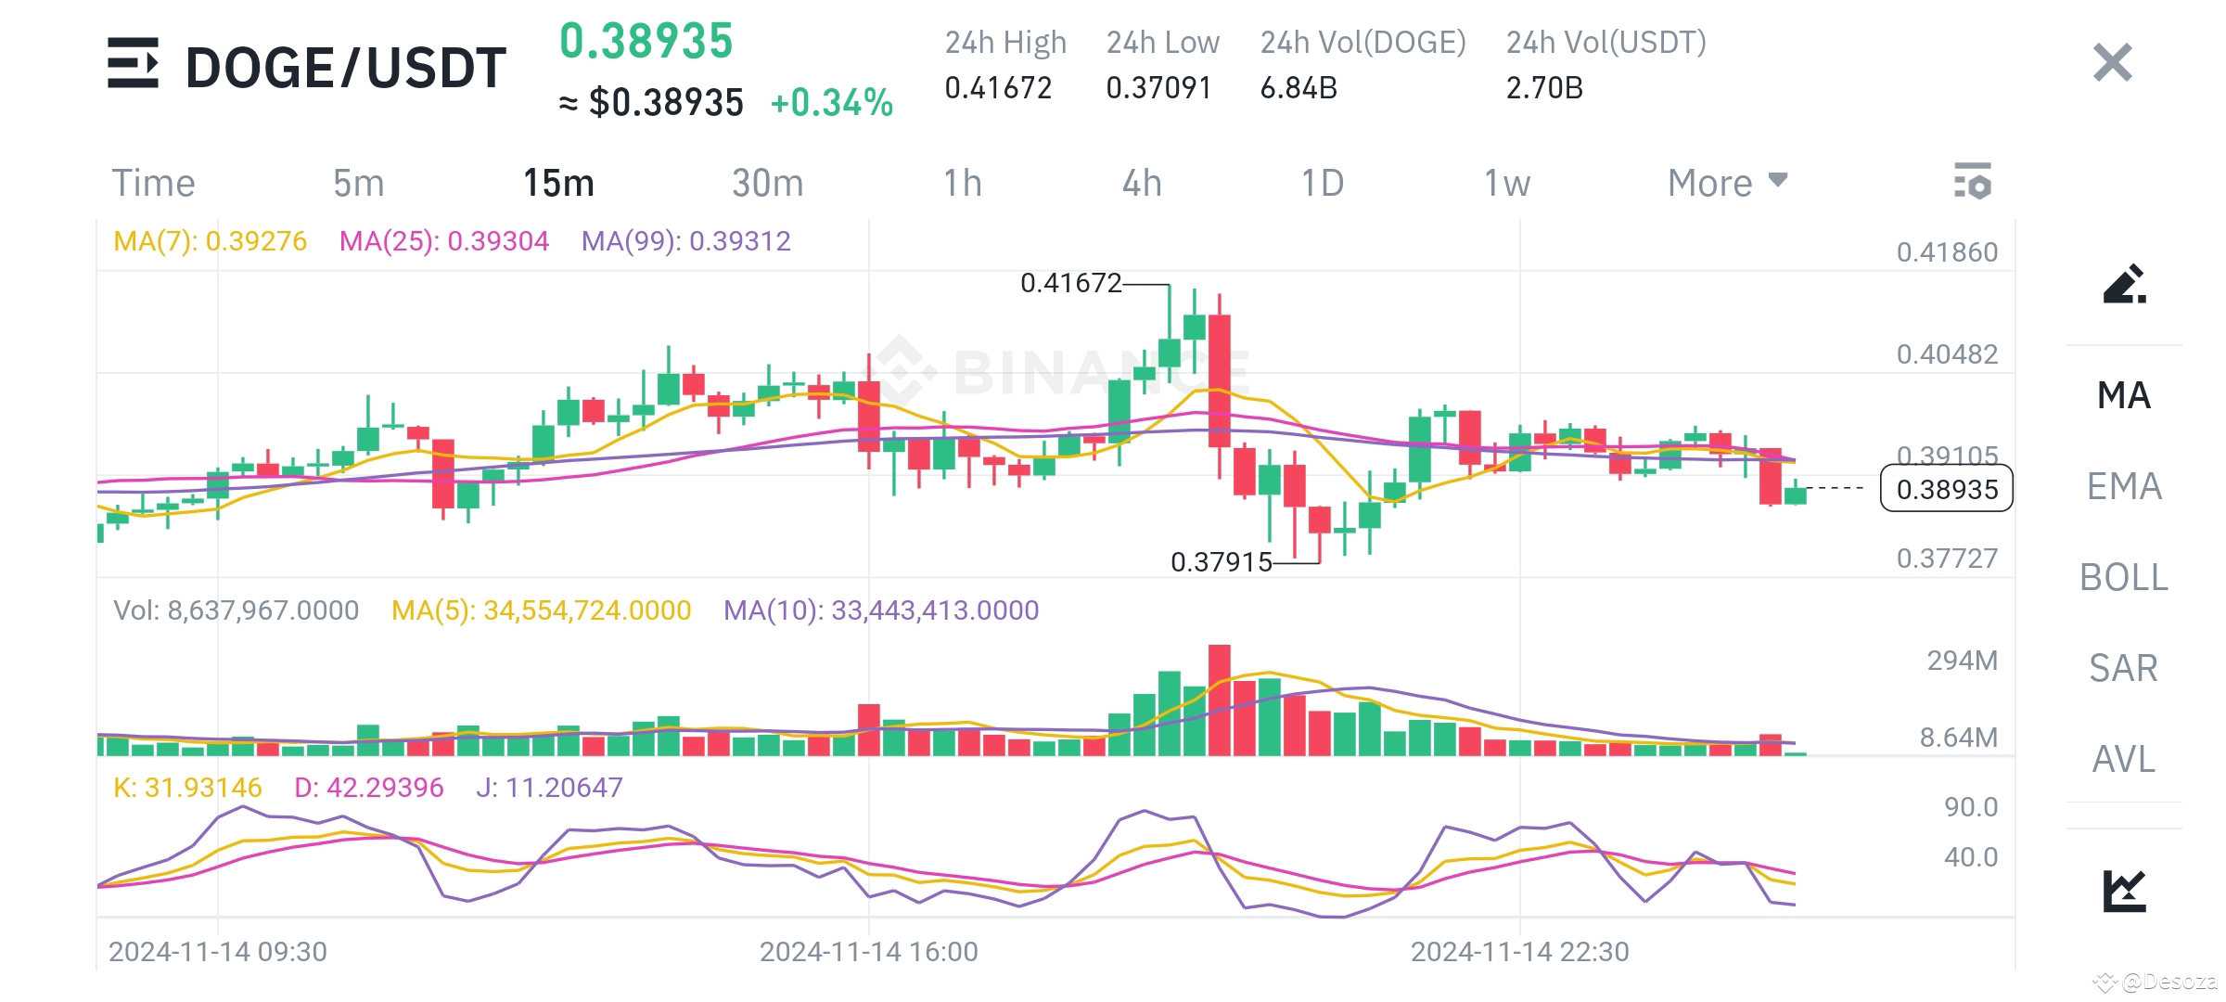Switch to the 1D timeframe tab
Screen dimensions: 2226x1002
[1321, 183]
